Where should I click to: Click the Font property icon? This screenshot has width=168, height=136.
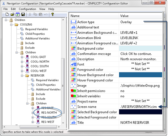tap(74, 64)
